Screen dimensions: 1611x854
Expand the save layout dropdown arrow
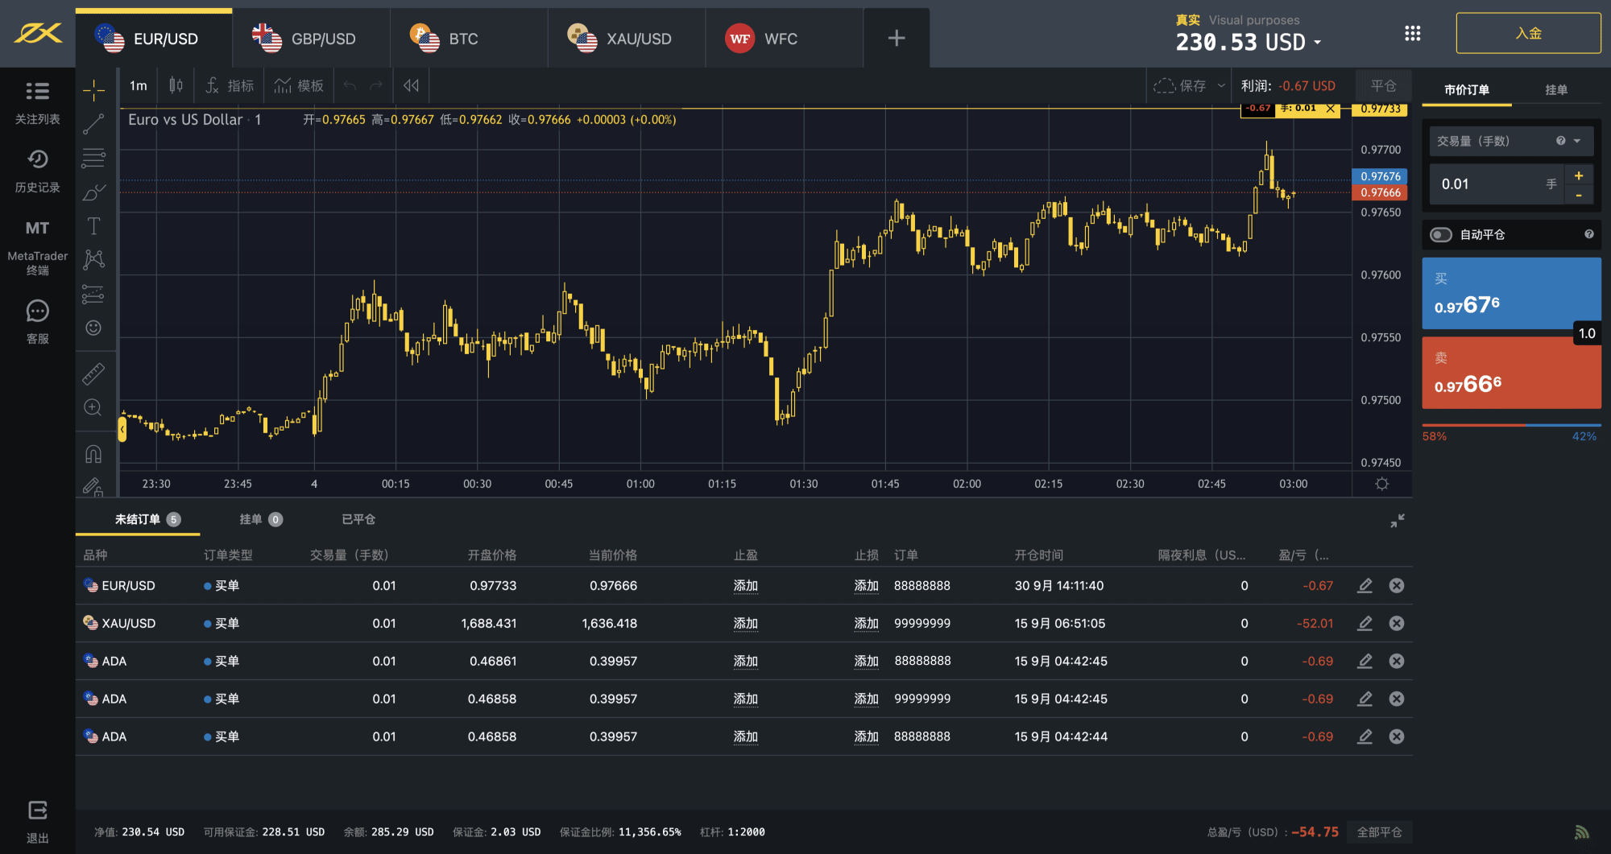pos(1221,86)
